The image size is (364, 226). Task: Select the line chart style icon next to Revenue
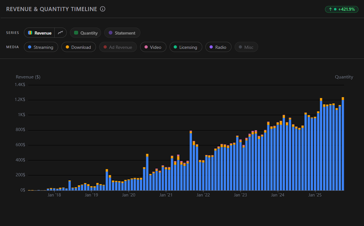60,32
